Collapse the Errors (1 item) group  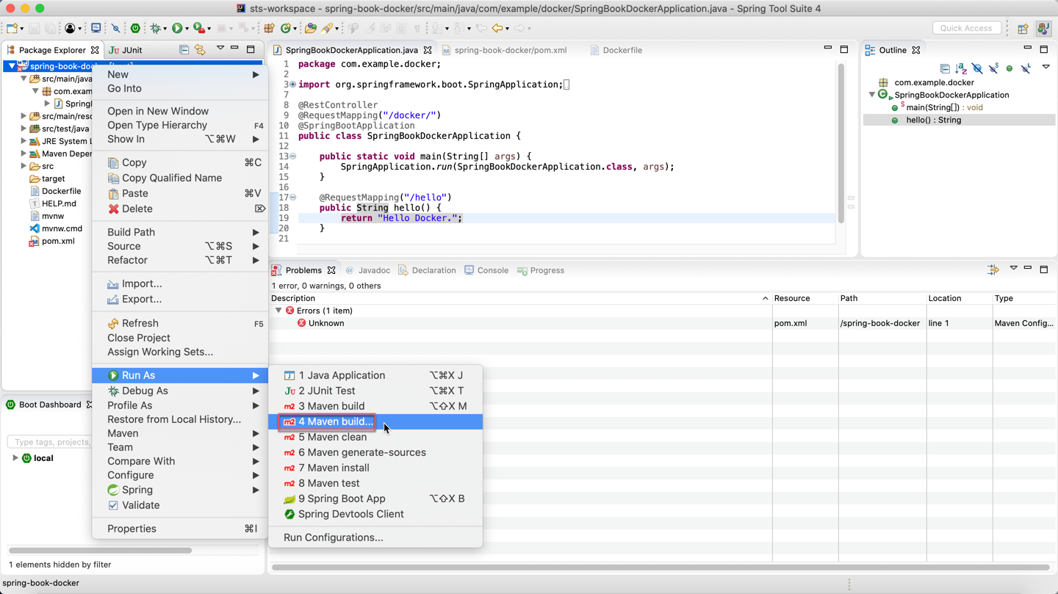click(x=278, y=311)
